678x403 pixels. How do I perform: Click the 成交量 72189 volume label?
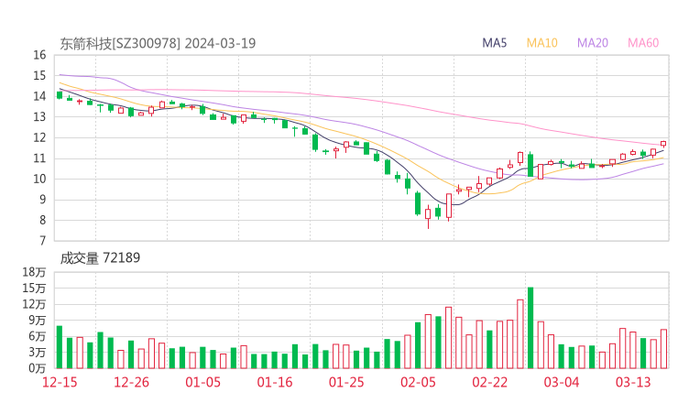[100, 258]
